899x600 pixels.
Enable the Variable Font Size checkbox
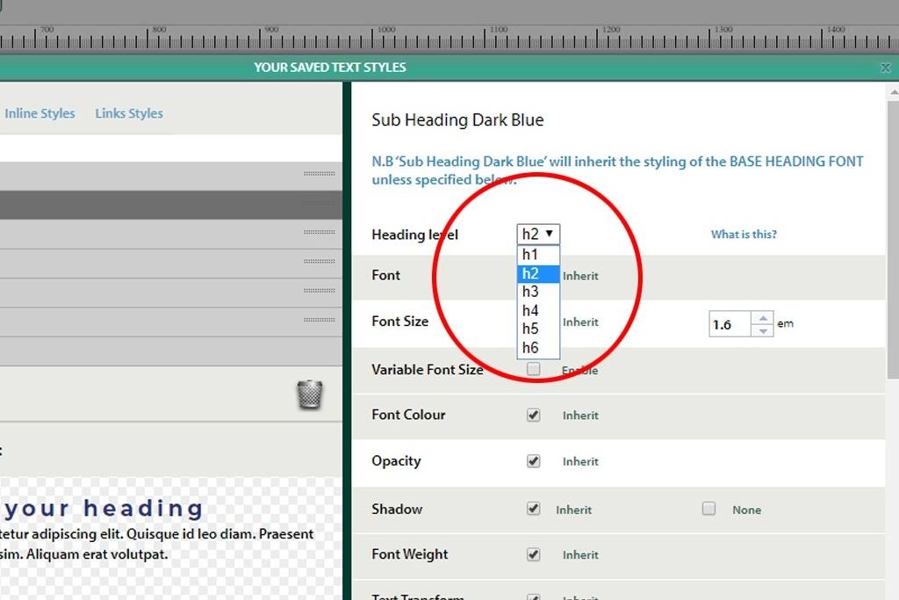pyautogui.click(x=534, y=370)
